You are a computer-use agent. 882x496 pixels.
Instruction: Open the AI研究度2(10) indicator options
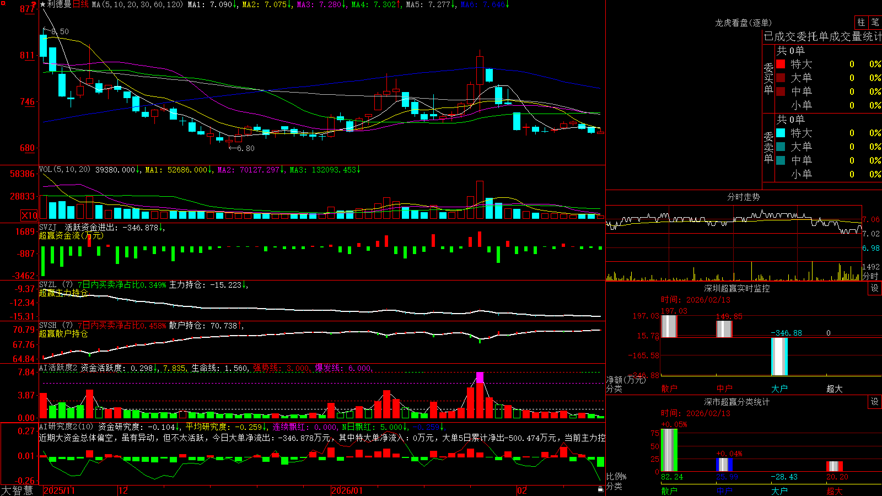pos(67,427)
